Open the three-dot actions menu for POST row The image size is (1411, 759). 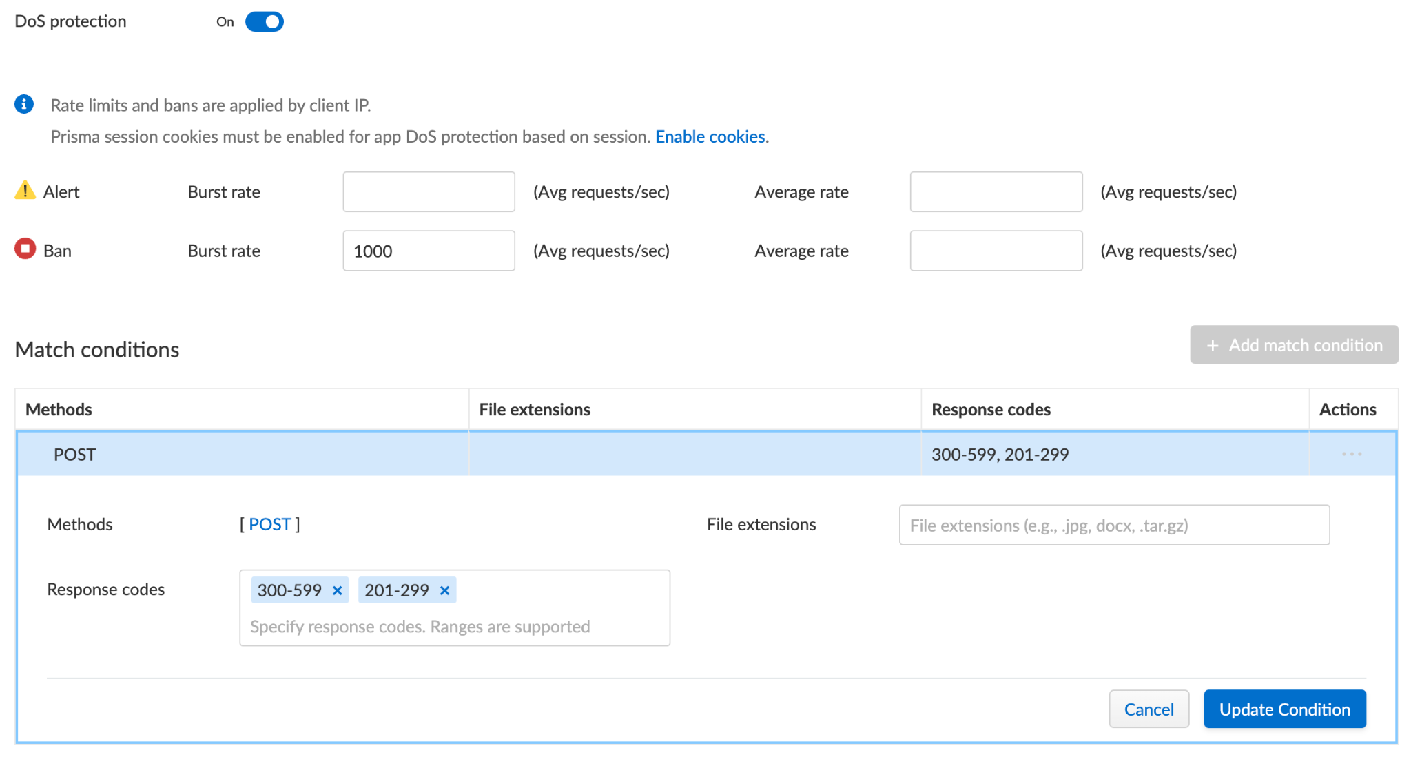[1351, 454]
